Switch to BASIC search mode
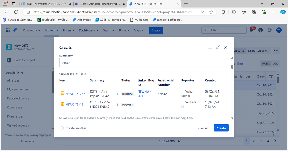Viewport: 288px width, 151px height. 266,63
